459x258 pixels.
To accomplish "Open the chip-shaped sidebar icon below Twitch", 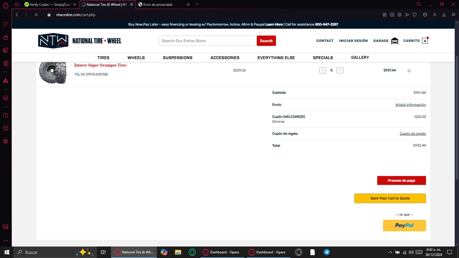I will point(6,63).
